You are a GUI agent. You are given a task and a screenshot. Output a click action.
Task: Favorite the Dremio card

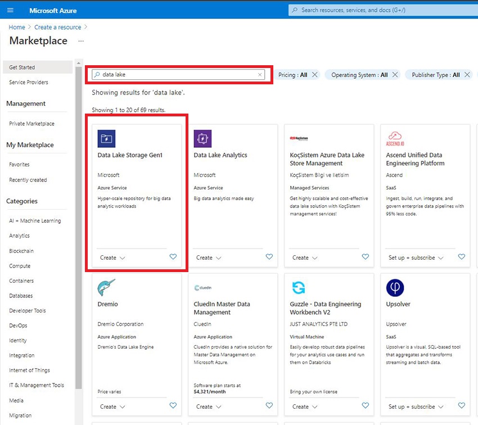(x=173, y=405)
